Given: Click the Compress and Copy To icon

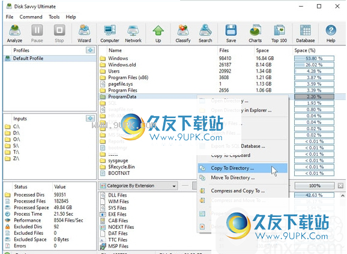Looking at the screenshot, I should (x=202, y=190).
